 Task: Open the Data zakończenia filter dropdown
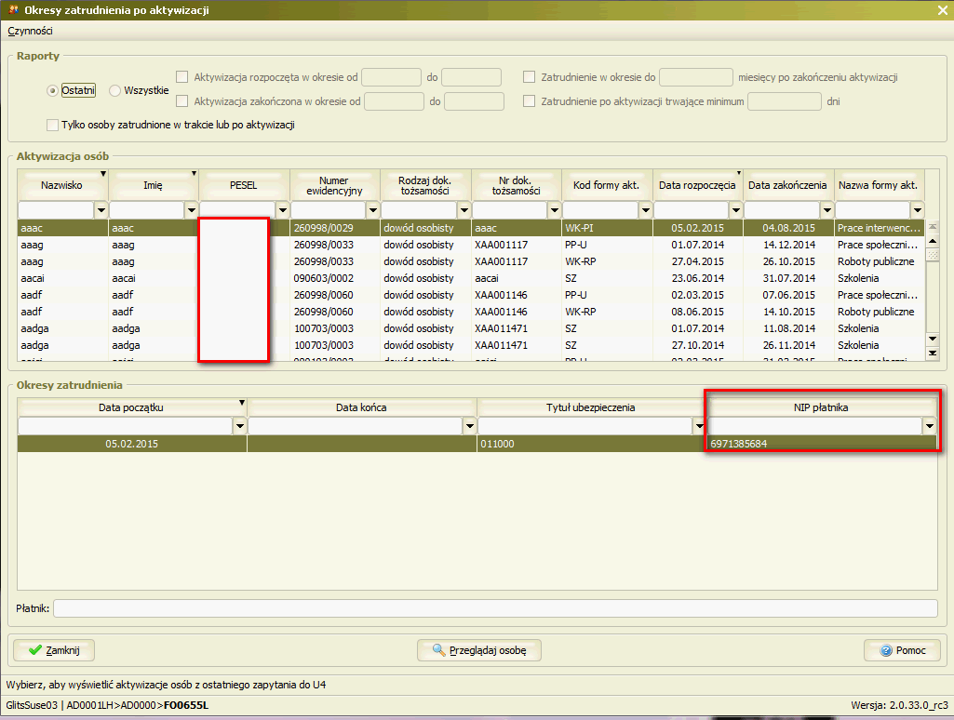(826, 210)
